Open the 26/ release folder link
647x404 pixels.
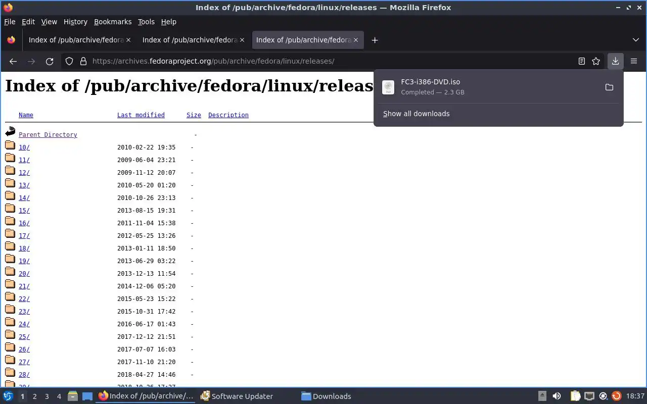point(24,349)
